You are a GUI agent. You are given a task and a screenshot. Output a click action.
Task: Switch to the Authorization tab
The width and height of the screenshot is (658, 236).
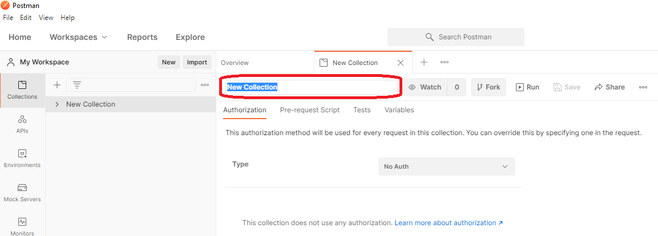(x=245, y=110)
